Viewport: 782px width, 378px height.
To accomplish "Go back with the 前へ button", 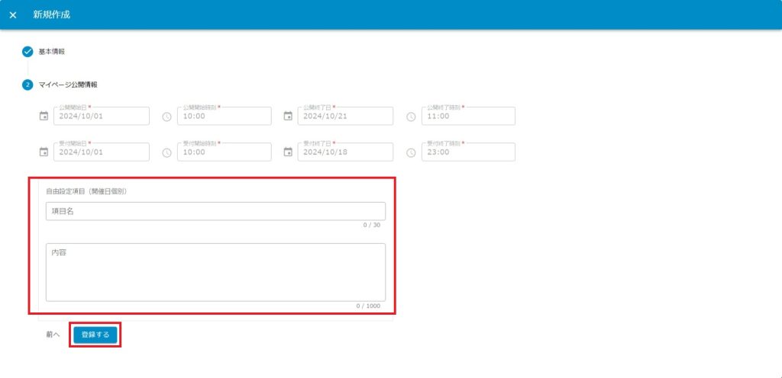I will coord(52,335).
